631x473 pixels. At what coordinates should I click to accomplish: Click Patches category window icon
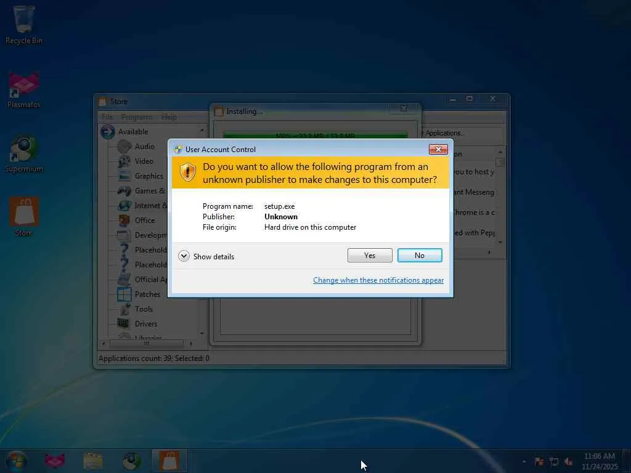click(x=124, y=294)
